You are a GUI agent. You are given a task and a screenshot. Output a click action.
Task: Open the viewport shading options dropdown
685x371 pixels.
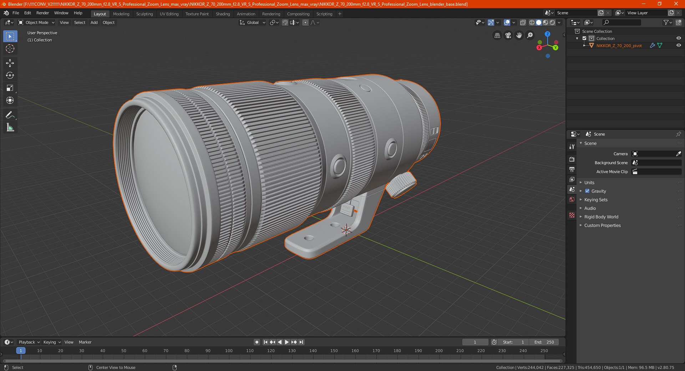tap(559, 22)
